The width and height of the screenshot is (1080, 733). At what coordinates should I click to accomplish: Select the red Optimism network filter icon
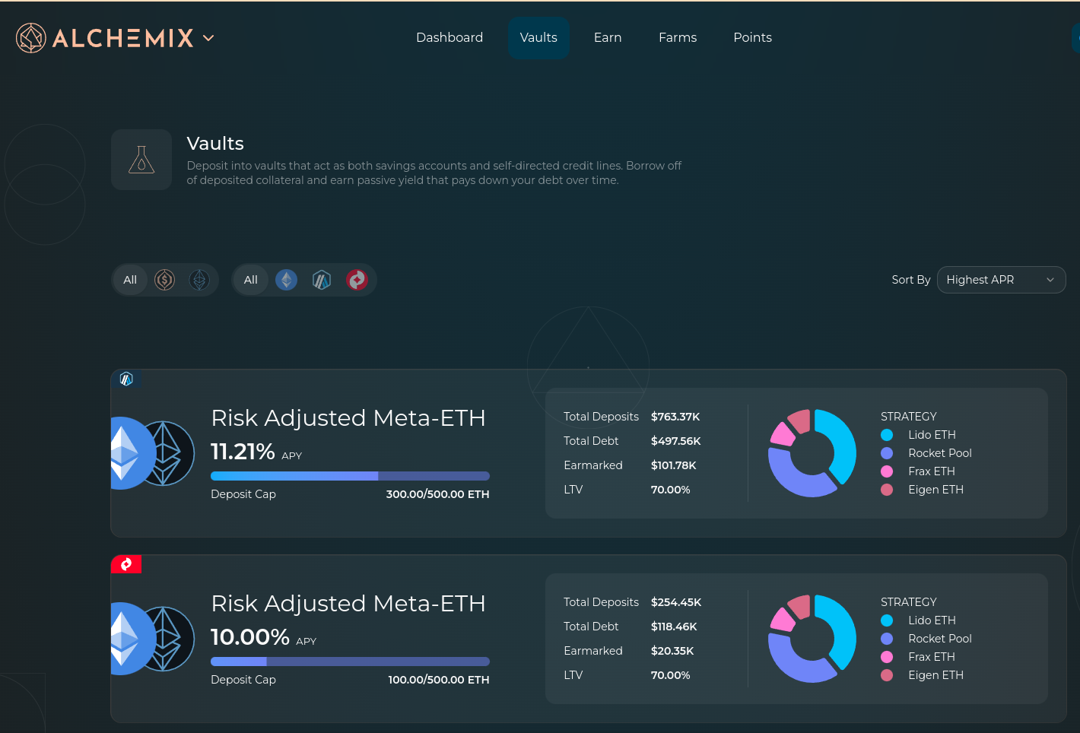[357, 280]
